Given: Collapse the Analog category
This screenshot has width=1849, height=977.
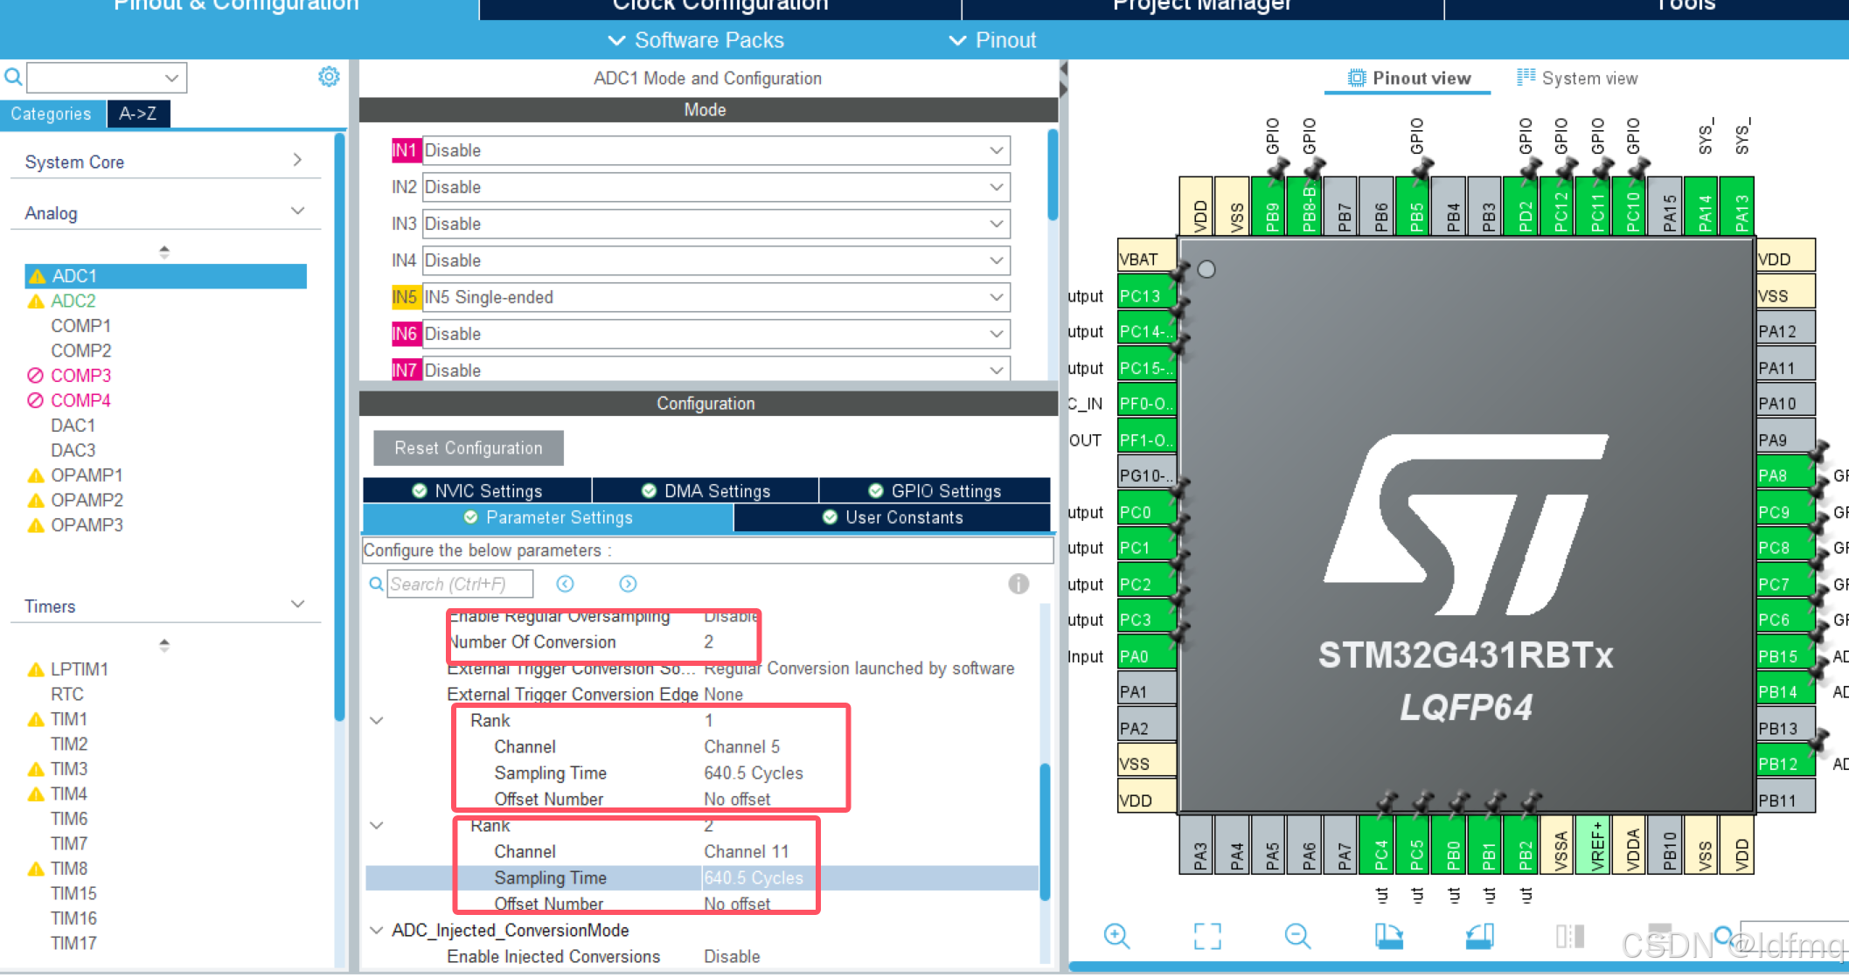Looking at the screenshot, I should pos(297,212).
